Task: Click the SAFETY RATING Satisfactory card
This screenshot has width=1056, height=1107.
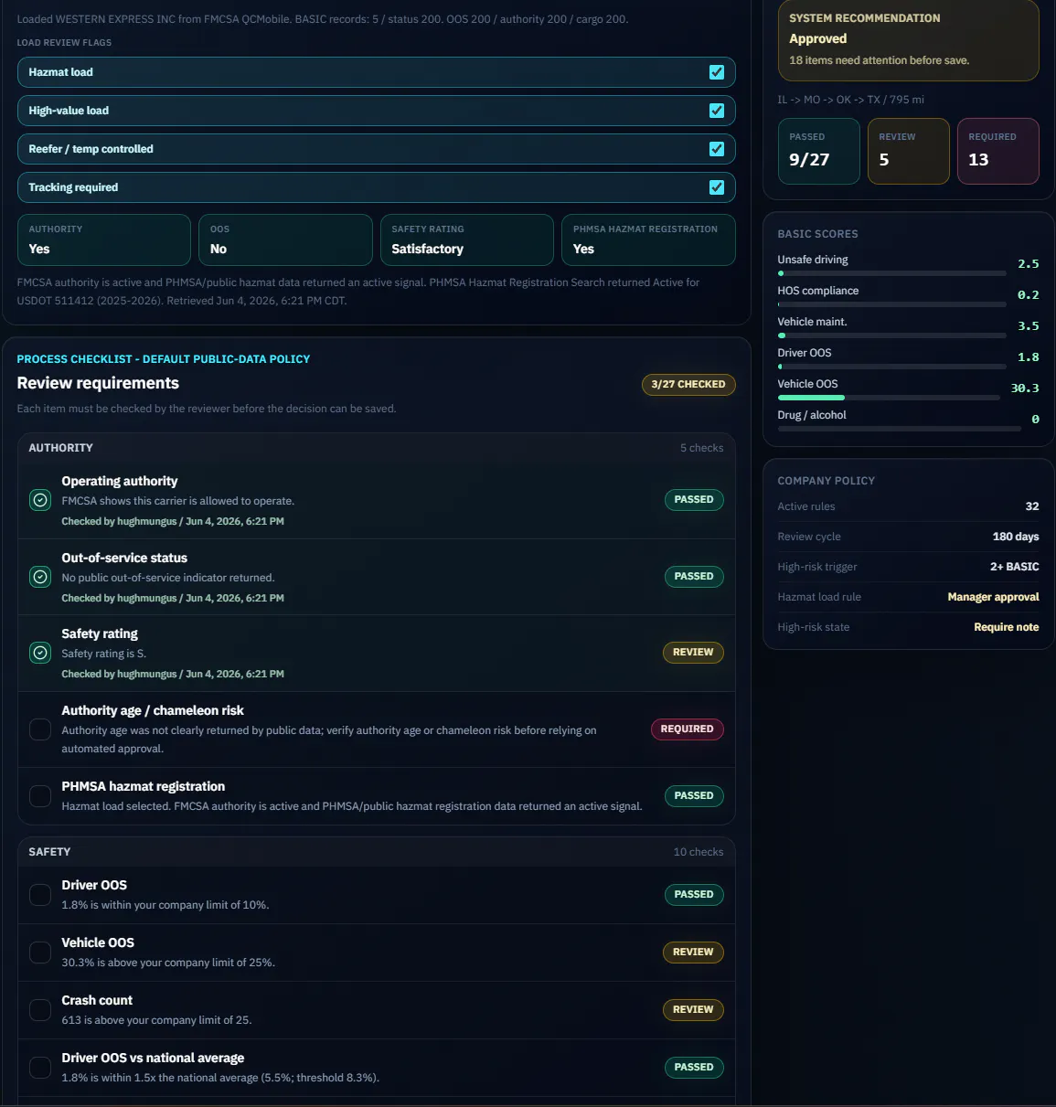Action: [467, 240]
